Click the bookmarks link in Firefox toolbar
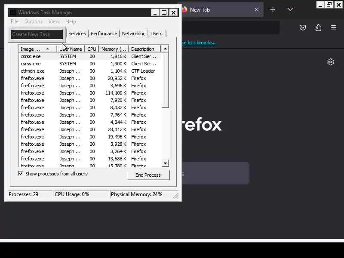Screen dimensions: 344x258 pos(199,43)
